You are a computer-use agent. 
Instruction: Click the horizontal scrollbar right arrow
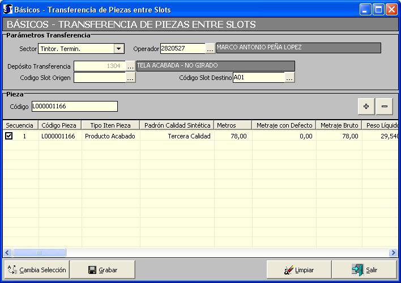(393, 253)
